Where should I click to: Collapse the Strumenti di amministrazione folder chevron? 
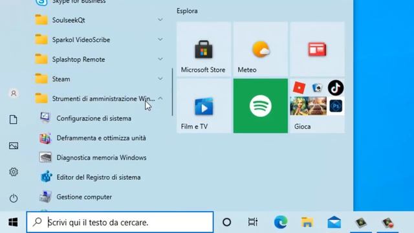(160, 98)
